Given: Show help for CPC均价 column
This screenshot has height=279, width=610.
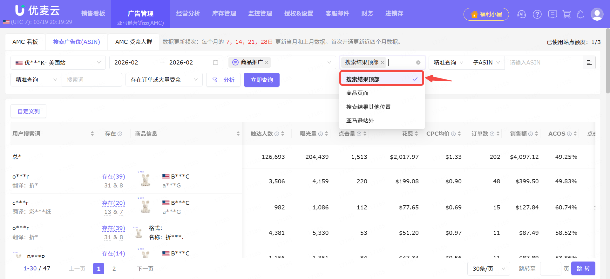Looking at the screenshot, I should click(453, 134).
